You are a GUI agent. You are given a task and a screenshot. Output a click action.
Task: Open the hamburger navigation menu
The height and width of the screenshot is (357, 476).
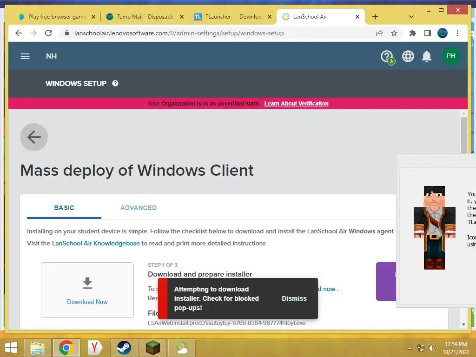pos(25,56)
